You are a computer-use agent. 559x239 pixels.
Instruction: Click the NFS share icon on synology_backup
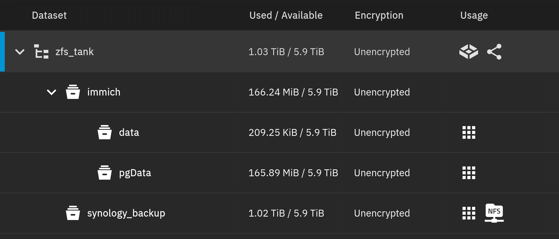[x=494, y=213]
